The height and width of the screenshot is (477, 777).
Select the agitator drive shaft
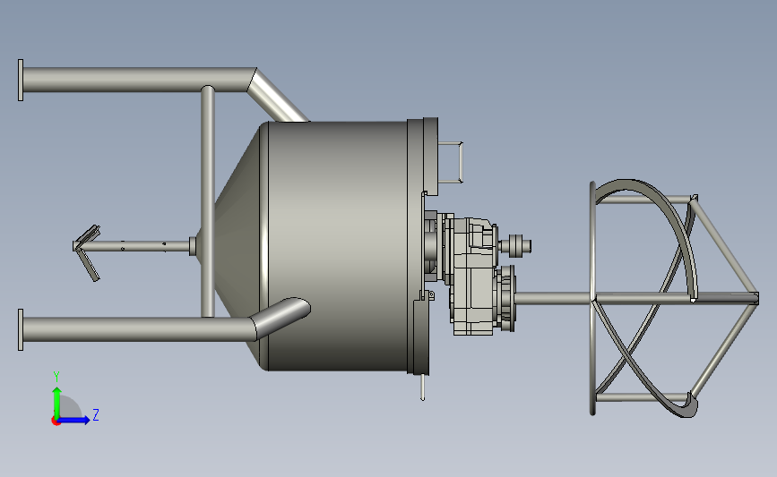point(553,298)
